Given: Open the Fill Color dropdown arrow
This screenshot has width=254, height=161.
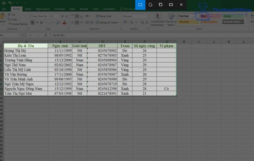Looking at the screenshot, I should tap(61, 23).
